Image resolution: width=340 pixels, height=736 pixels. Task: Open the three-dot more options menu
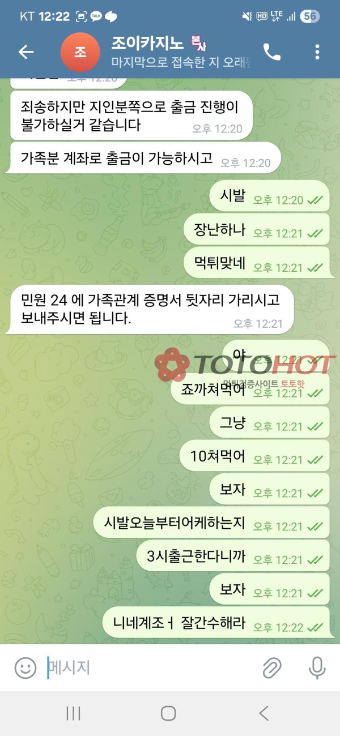317,52
